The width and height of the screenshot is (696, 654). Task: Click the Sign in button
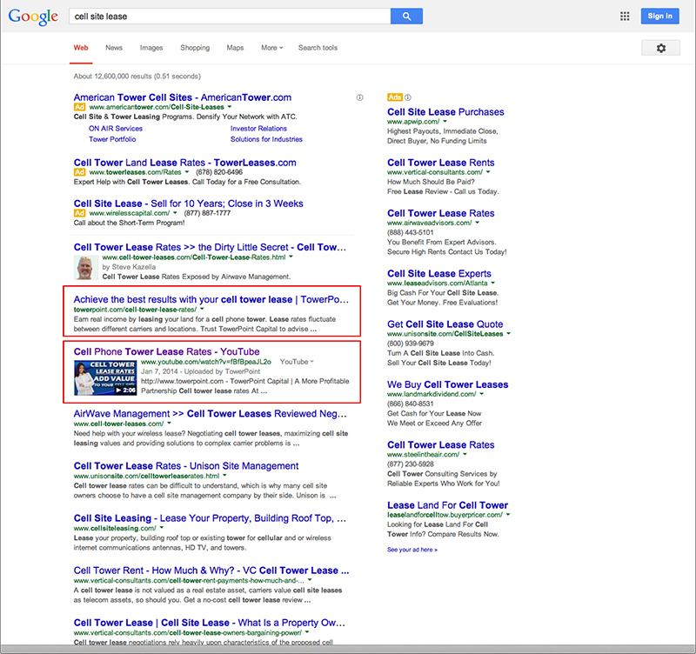click(x=659, y=16)
